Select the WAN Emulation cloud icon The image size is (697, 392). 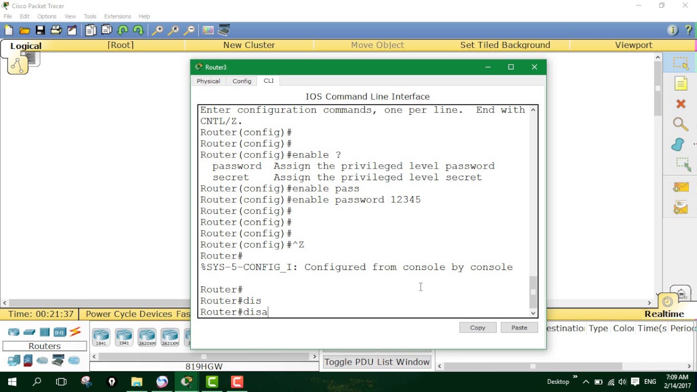click(x=42, y=360)
